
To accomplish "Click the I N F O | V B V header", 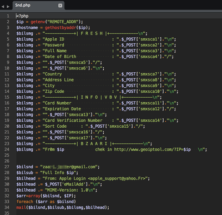I will coord(99,97).
